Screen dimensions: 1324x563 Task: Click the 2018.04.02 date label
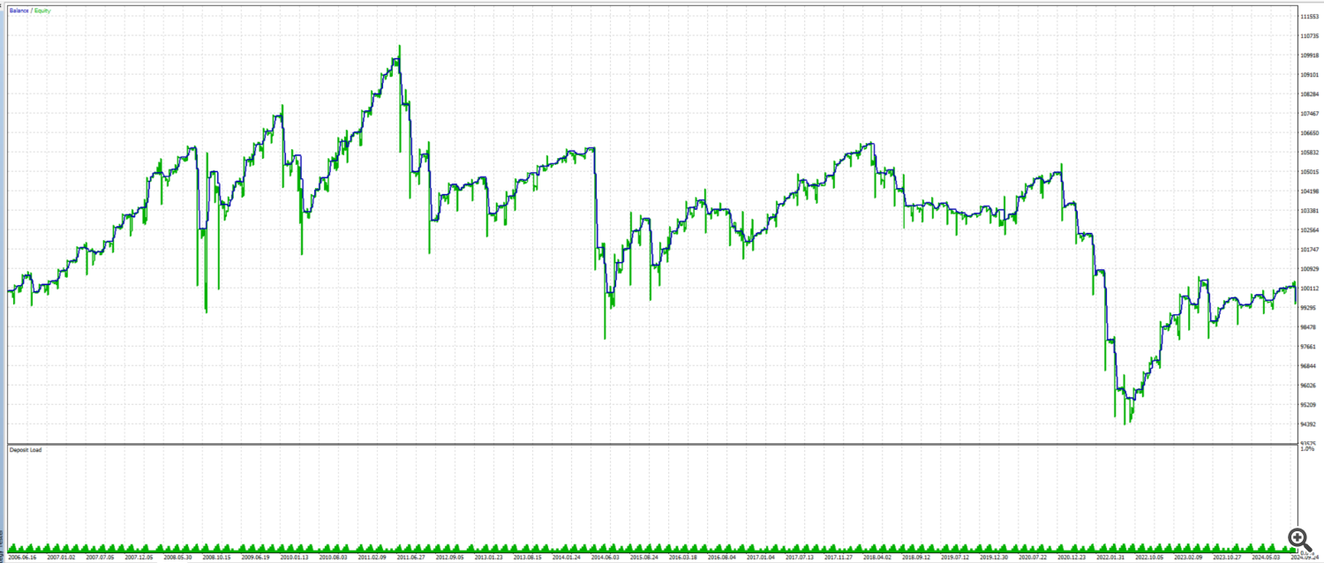876,558
